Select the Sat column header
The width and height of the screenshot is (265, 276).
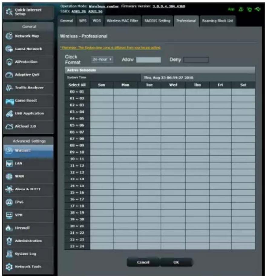(x=243, y=85)
